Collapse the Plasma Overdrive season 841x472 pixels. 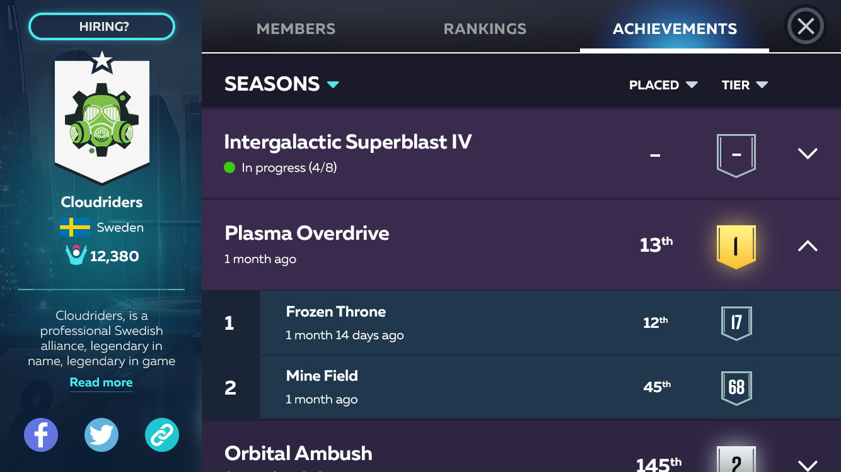tap(808, 246)
